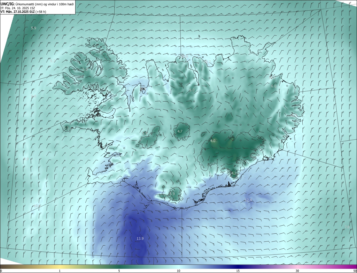Click the 10 tick on the color scale
Screen dimensions: 357x273
click(x=178, y=271)
